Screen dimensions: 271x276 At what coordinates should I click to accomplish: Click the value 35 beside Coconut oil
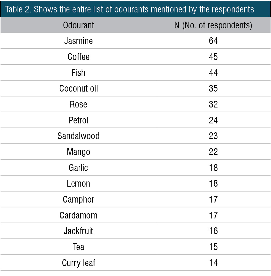(x=213, y=88)
